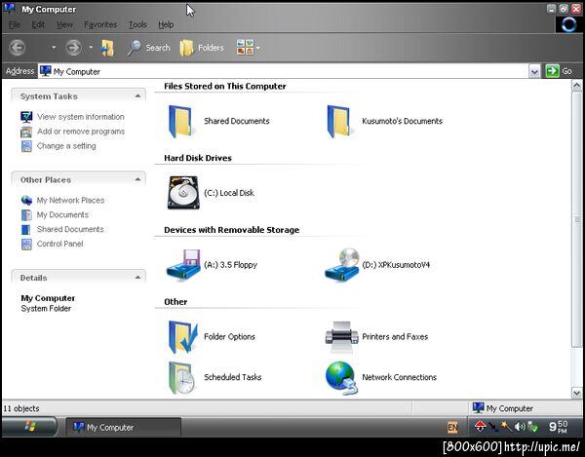Select Kusumoto's Documents folder icon
This screenshot has width=585, height=457.
(x=339, y=121)
